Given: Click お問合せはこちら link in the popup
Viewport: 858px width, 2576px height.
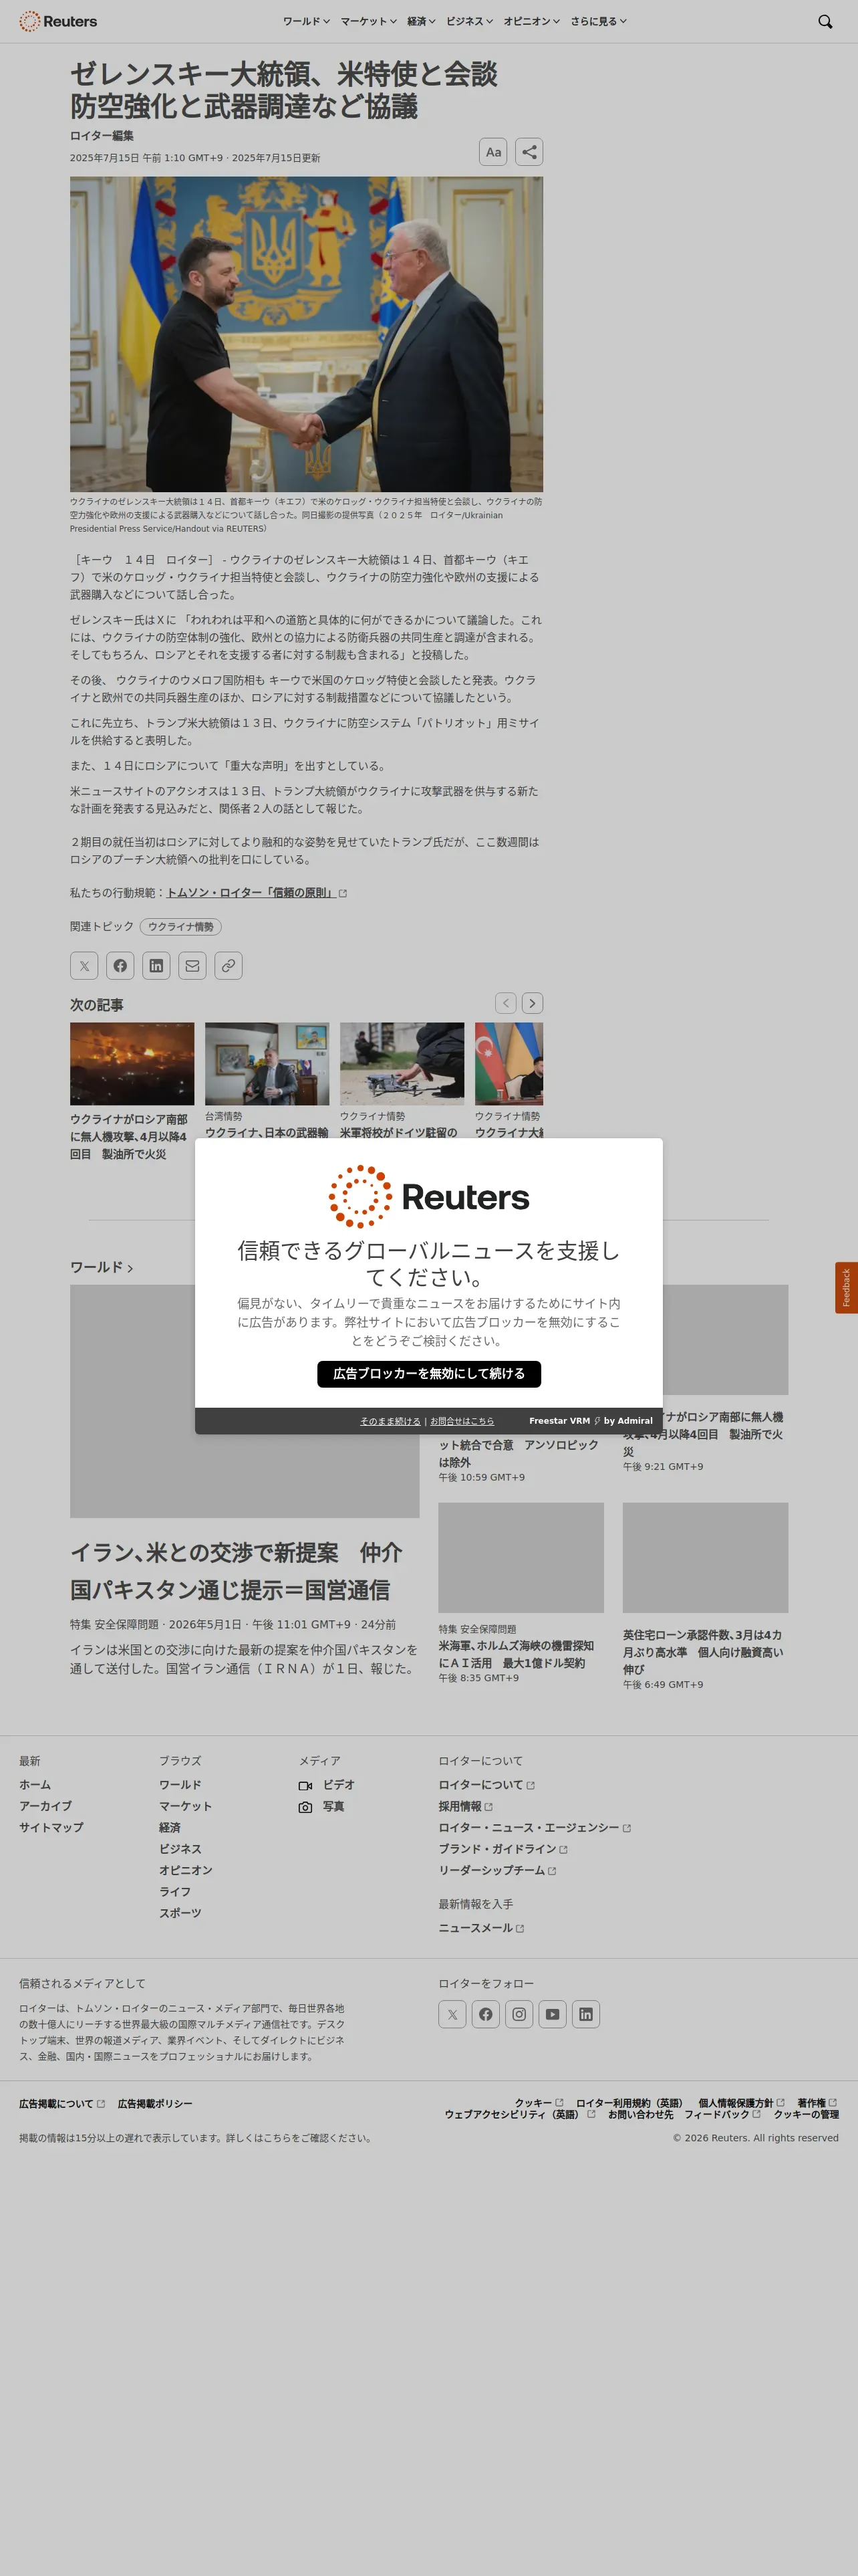Looking at the screenshot, I should [x=462, y=1421].
